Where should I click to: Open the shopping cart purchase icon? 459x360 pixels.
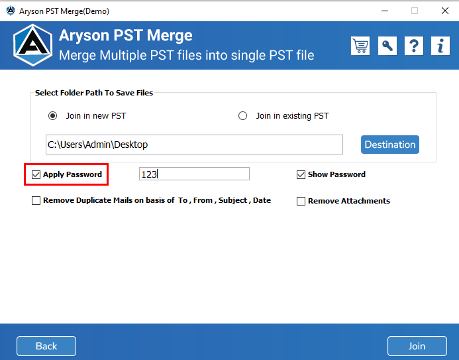(x=360, y=46)
